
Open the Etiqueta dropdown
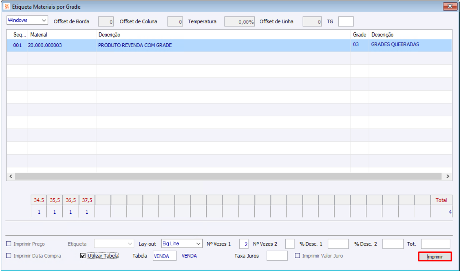tap(114, 244)
